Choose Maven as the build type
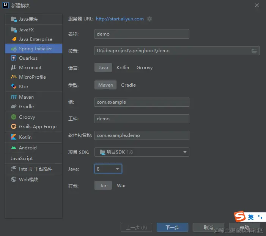This screenshot has width=266, height=236. pyautogui.click(x=105, y=85)
